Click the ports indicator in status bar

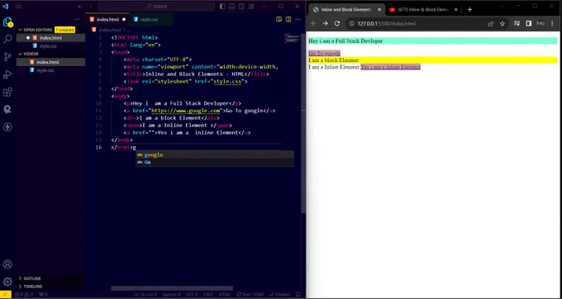point(43,294)
